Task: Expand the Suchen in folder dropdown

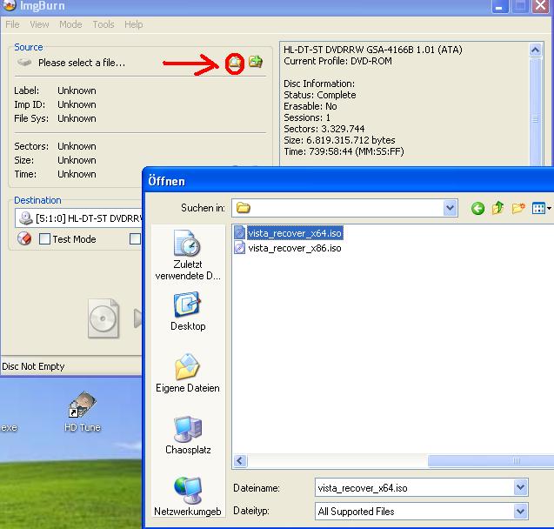Action: [x=450, y=208]
